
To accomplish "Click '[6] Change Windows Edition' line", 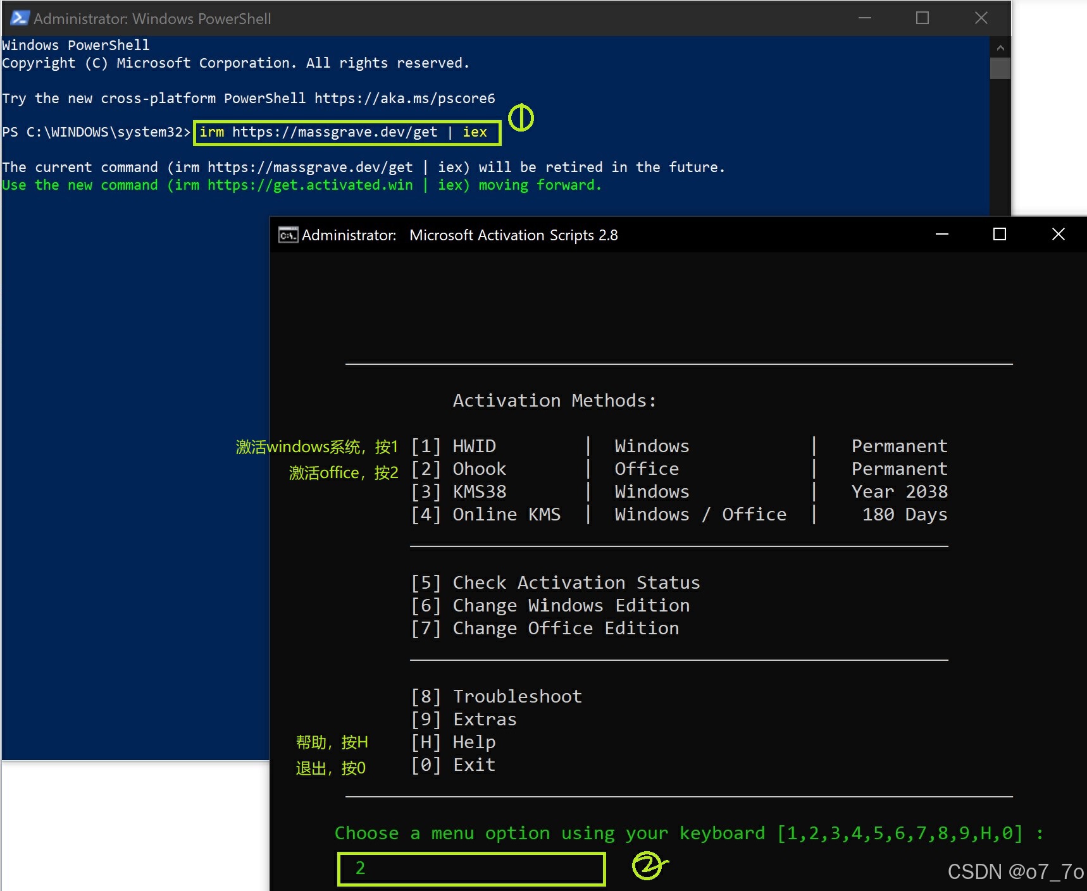I will point(550,605).
